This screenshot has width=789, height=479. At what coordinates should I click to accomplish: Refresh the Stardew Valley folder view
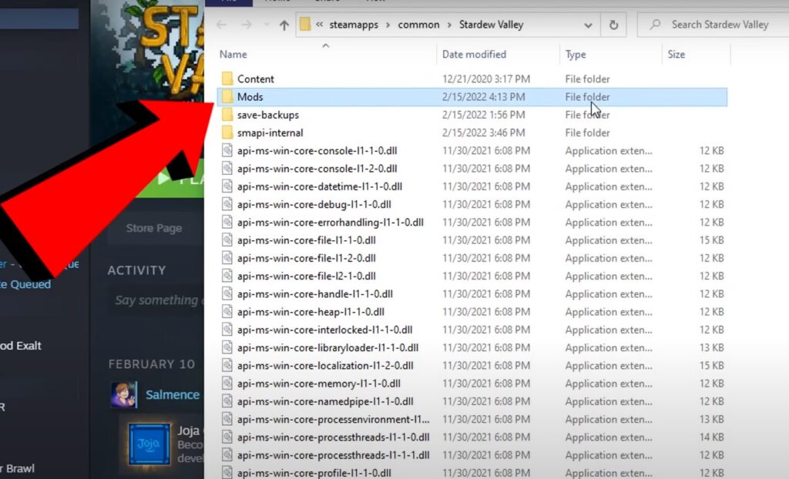coord(613,25)
